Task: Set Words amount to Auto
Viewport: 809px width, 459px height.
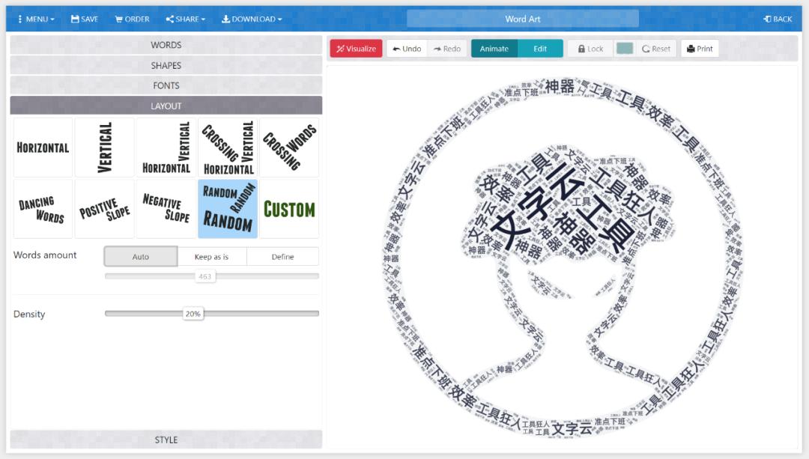Action: pos(141,256)
